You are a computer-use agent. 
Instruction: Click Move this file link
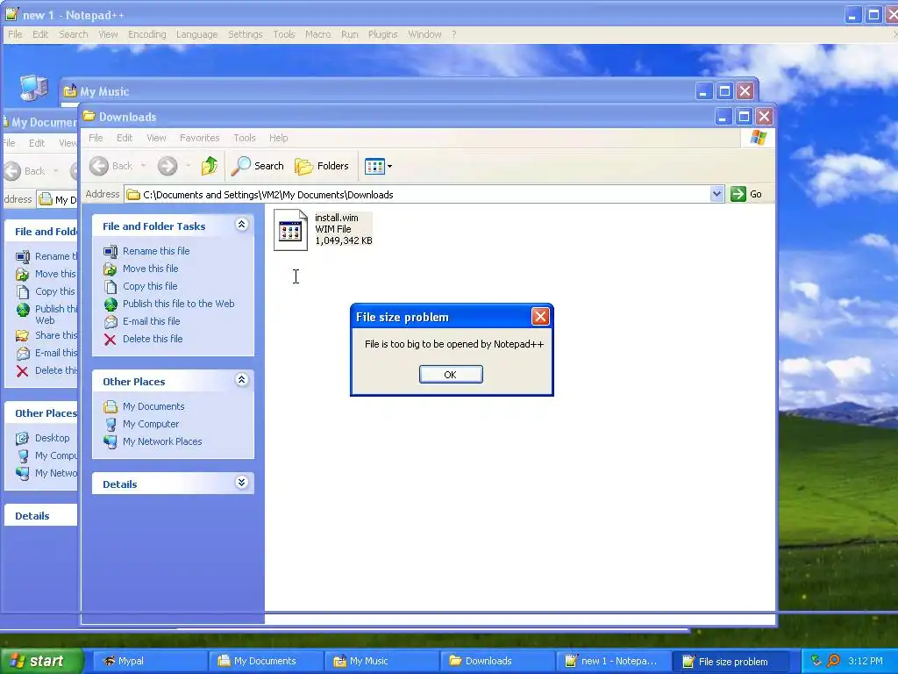click(x=150, y=269)
